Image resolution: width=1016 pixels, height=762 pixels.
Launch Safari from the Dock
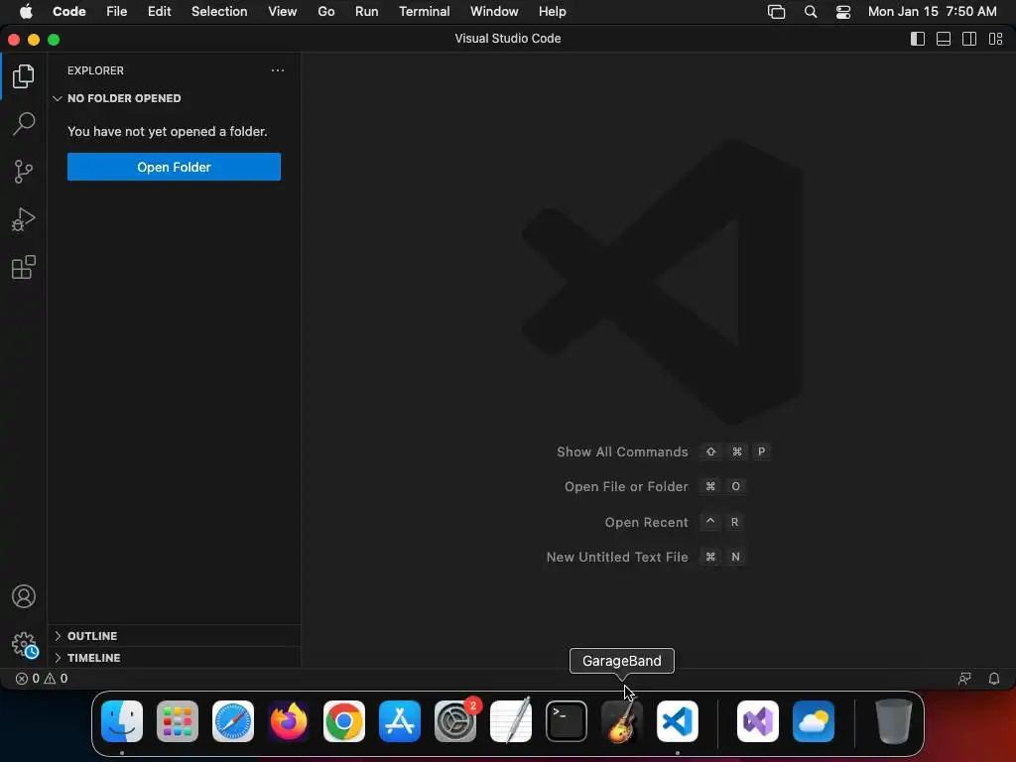coord(232,721)
